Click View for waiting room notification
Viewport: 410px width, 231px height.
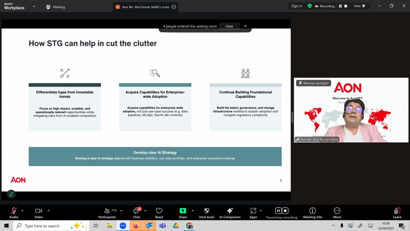229,26
